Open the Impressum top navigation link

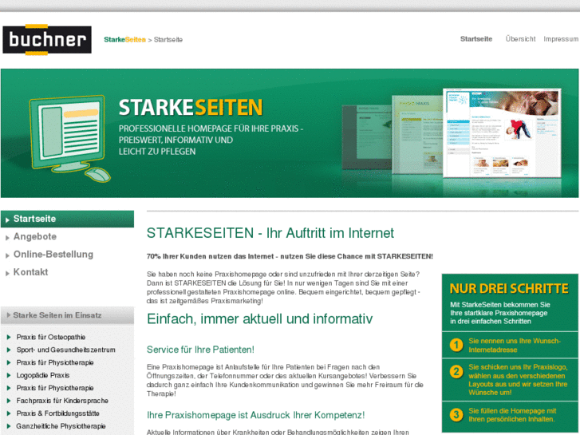[x=561, y=39]
